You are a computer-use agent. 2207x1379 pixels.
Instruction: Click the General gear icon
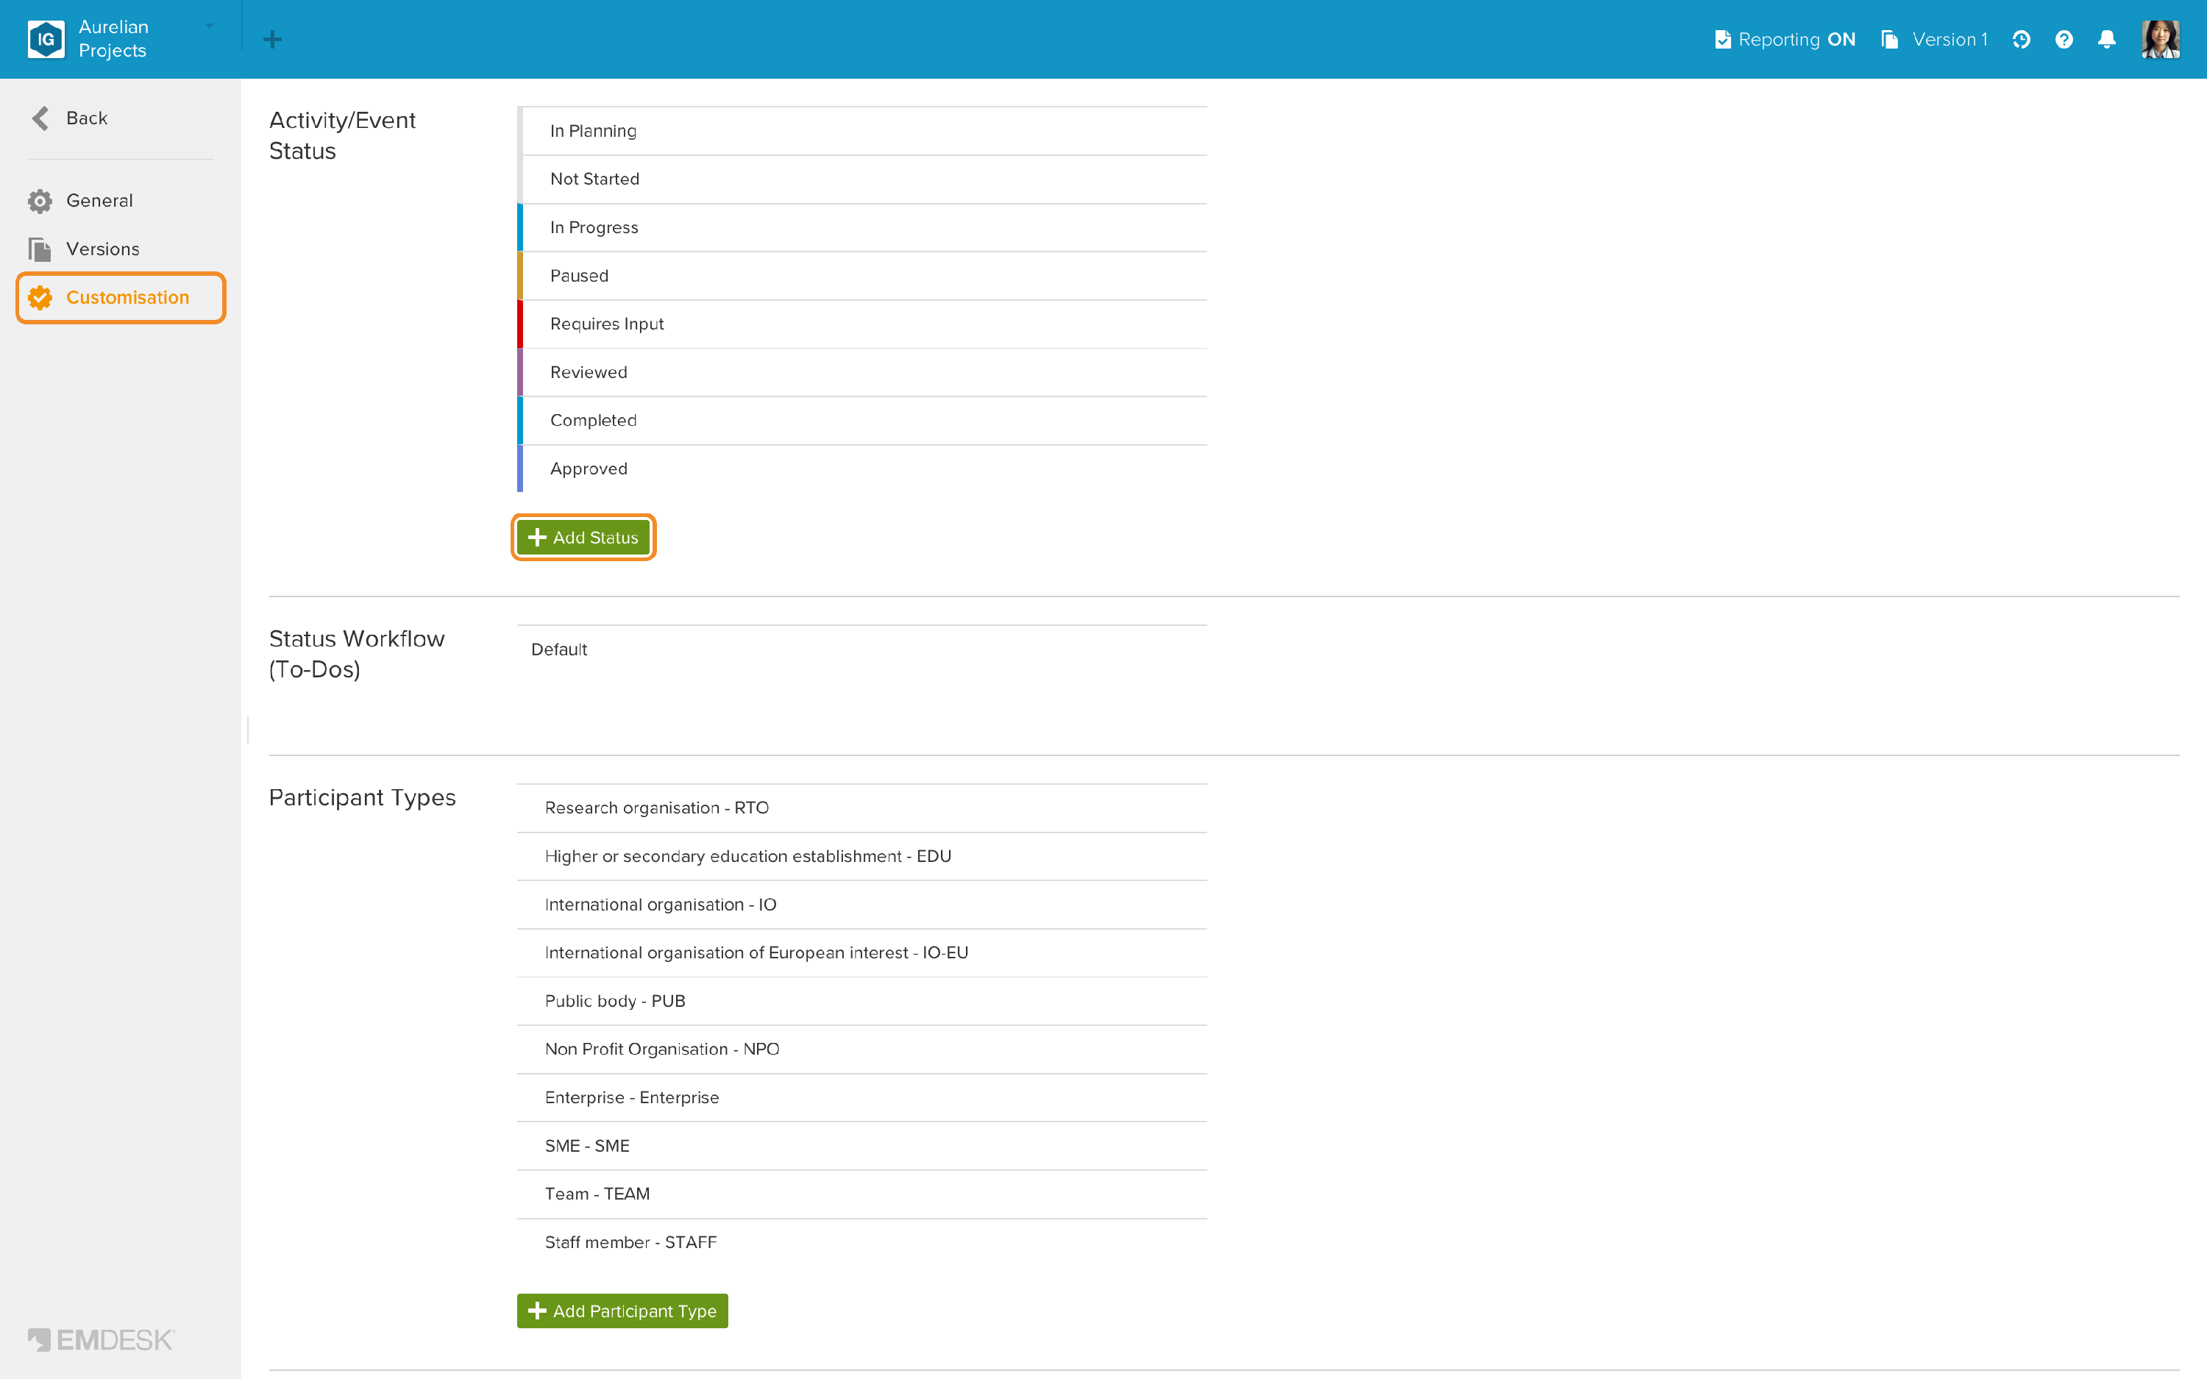click(x=40, y=201)
